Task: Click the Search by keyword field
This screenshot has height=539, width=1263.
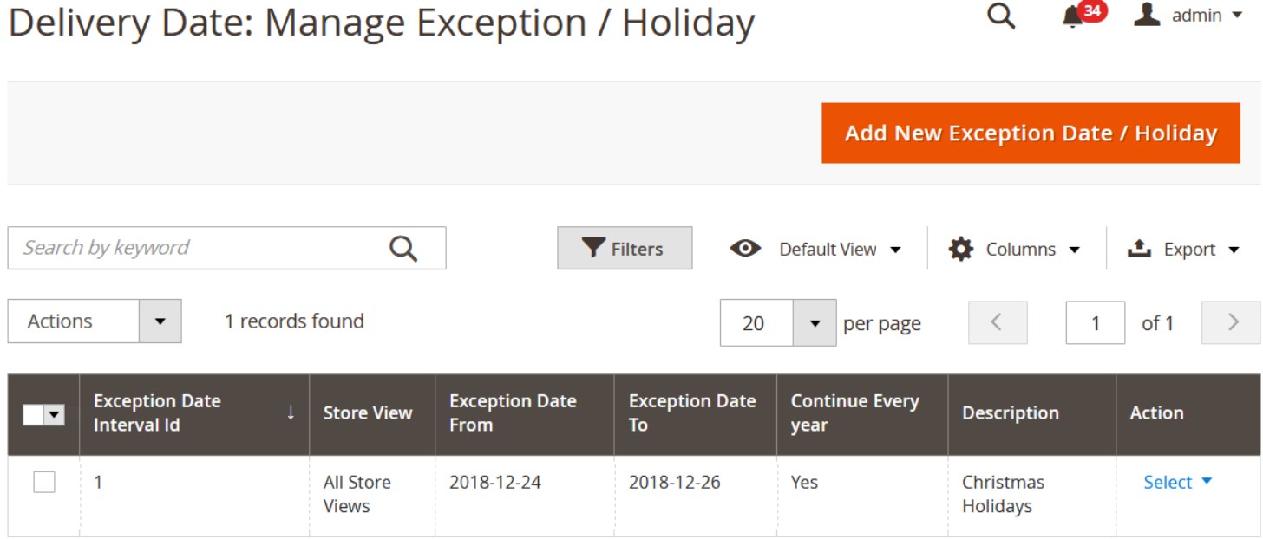Action: coord(200,248)
